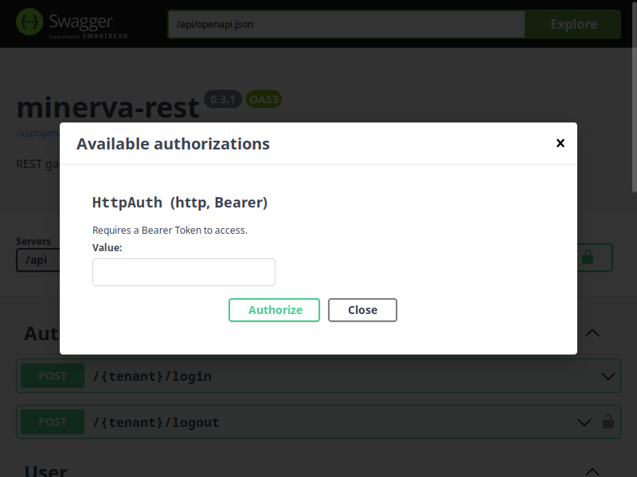Expand the /{tenant}/logout endpoint chevron
The image size is (637, 477).
[584, 422]
